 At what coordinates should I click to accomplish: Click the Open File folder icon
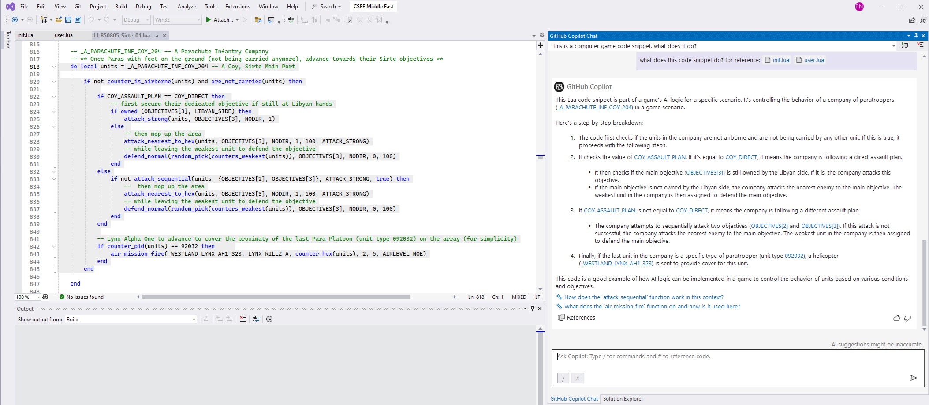[x=58, y=20]
